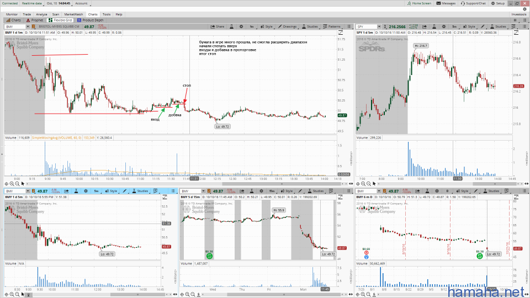Switch to the Scan tab
The width and height of the screenshot is (530, 298).
point(55,14)
